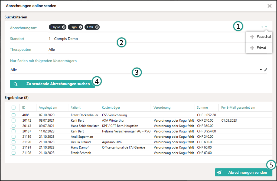Remove the Physio tag from Abrechnungsart
This screenshot has width=277, height=181.
click(x=64, y=27)
